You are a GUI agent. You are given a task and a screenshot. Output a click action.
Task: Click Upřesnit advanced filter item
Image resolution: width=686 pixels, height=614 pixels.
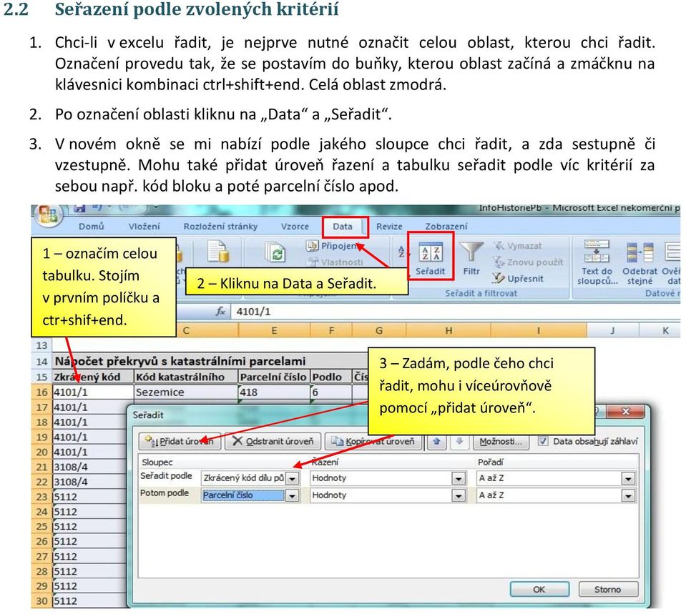(x=519, y=278)
